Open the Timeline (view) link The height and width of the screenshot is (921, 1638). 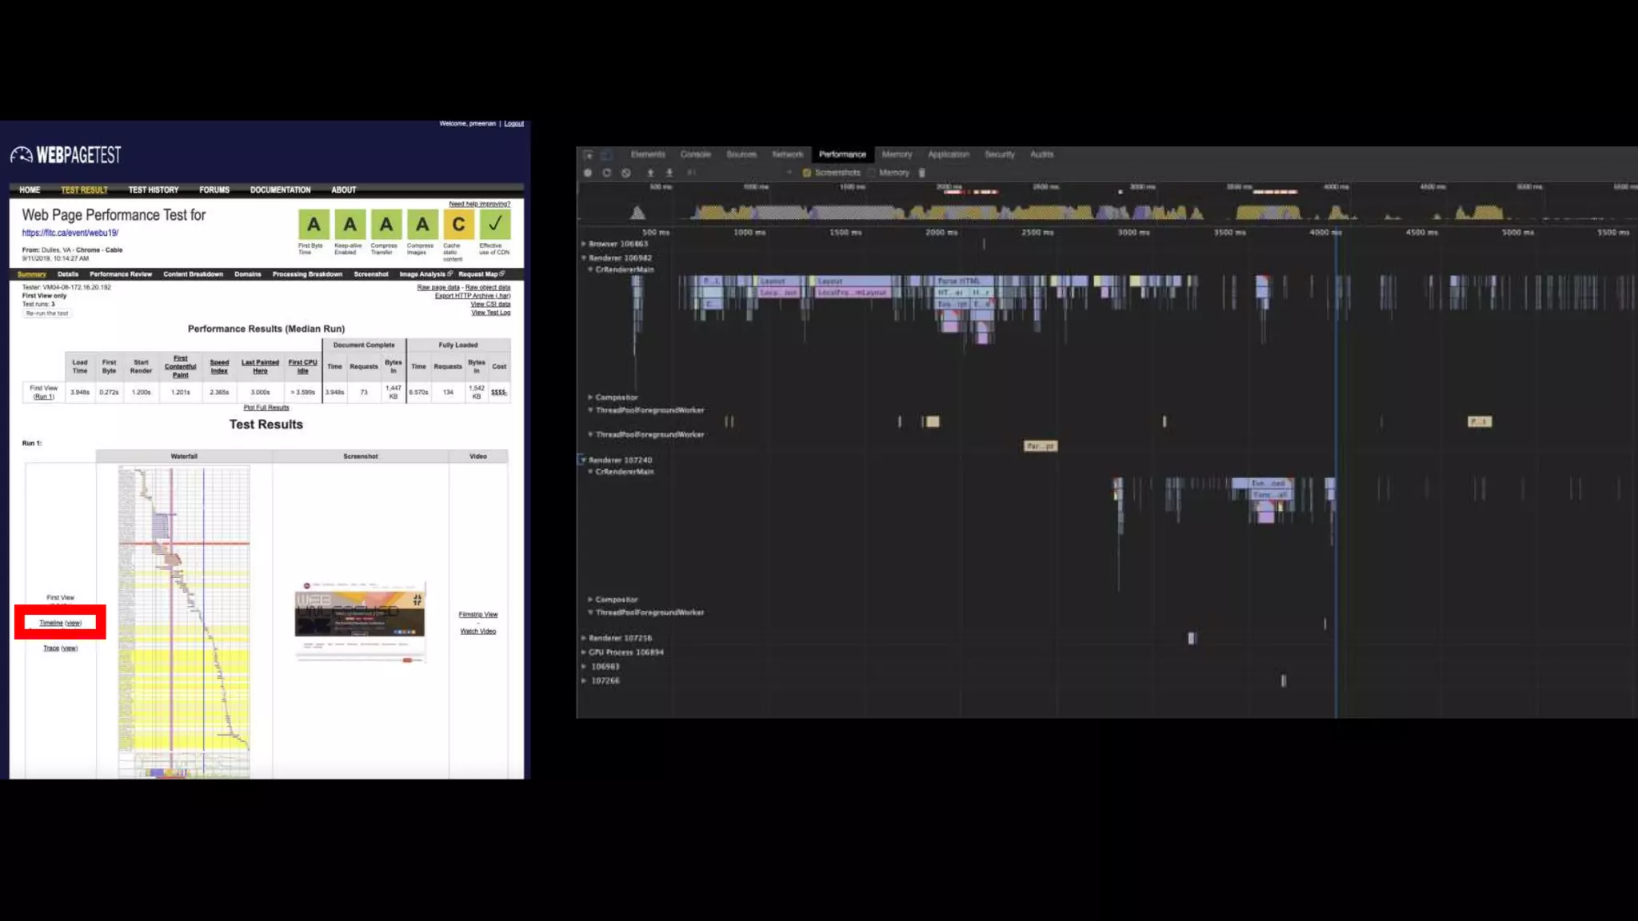60,623
